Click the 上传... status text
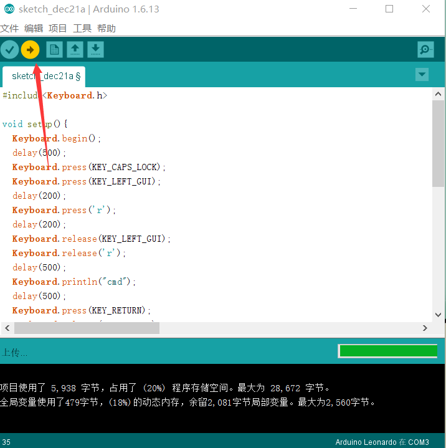This screenshot has width=446, height=448. point(14,353)
